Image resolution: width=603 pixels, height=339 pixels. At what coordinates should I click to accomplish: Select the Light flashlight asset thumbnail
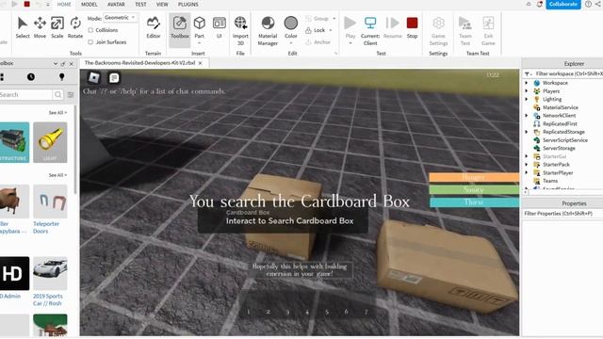(x=50, y=142)
